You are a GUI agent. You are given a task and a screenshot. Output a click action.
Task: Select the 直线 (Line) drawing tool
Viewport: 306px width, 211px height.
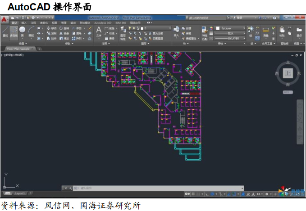tap(5, 31)
